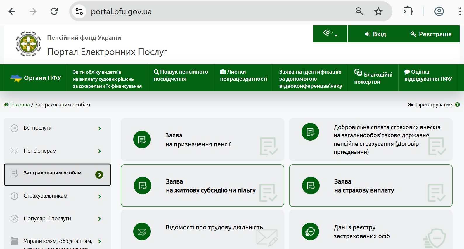464x249 pixels.
Task: Click the question mark icon beside Як зареєструватися
Action: pos(458,104)
